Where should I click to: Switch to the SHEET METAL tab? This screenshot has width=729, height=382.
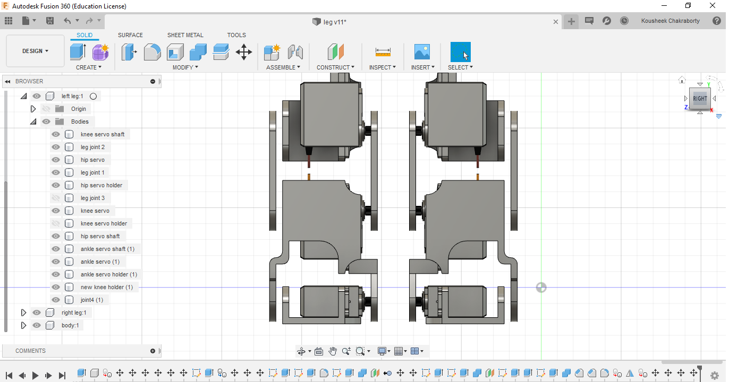pos(185,35)
